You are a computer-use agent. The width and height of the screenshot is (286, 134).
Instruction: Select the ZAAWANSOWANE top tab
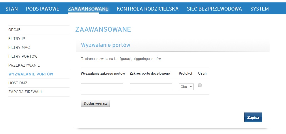[88, 9]
